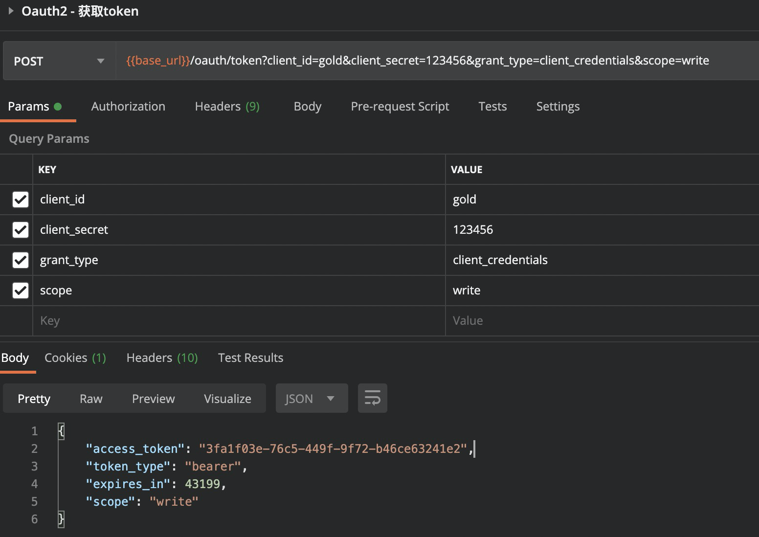The height and width of the screenshot is (537, 759).
Task: Click the {{base_url}} variable in the URL
Action: (157, 61)
